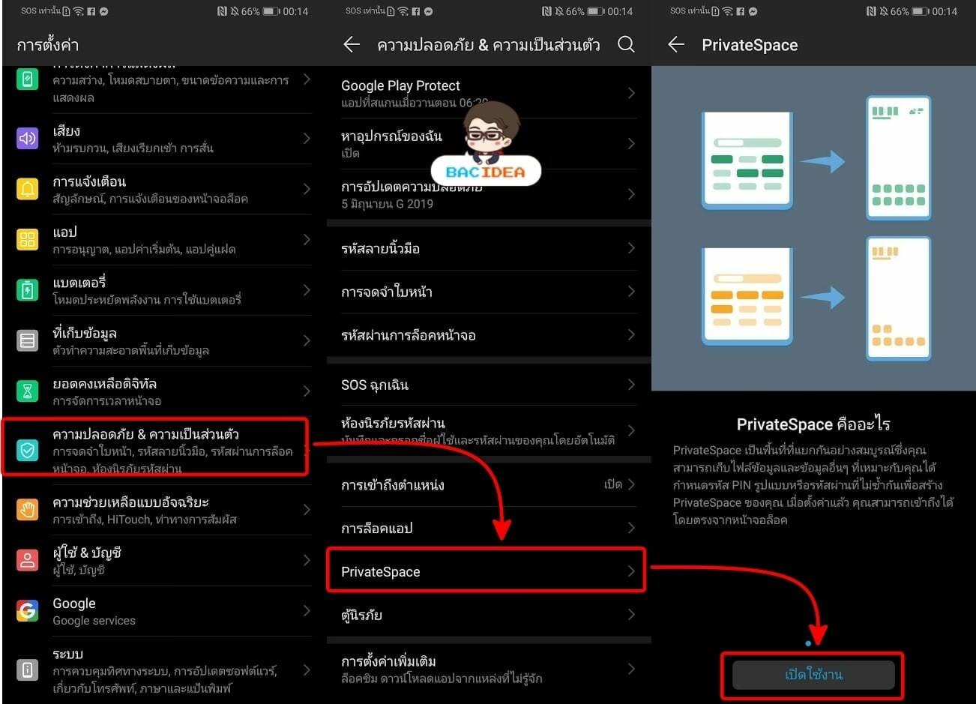The height and width of the screenshot is (704, 976).
Task: Expand chevron on SOS ฉุกเฉิน row
Action: coord(631,385)
